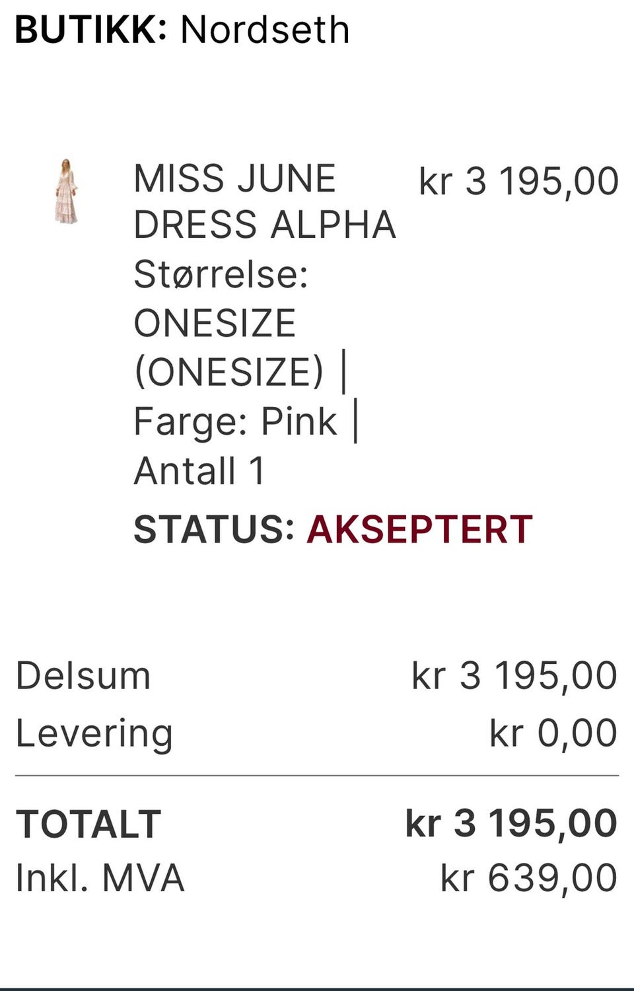Viewport: 634px width, 991px height.
Task: Tap the Delsum amount kr 3 195,00
Action: pyautogui.click(x=514, y=676)
